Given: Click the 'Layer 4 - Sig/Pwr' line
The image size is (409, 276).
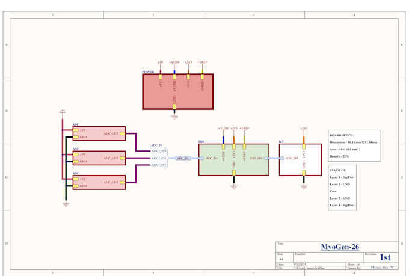Looking at the screenshot, I should point(342,205).
